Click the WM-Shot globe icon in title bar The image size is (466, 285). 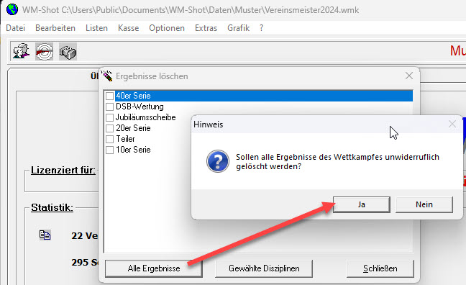pyautogui.click(x=12, y=9)
